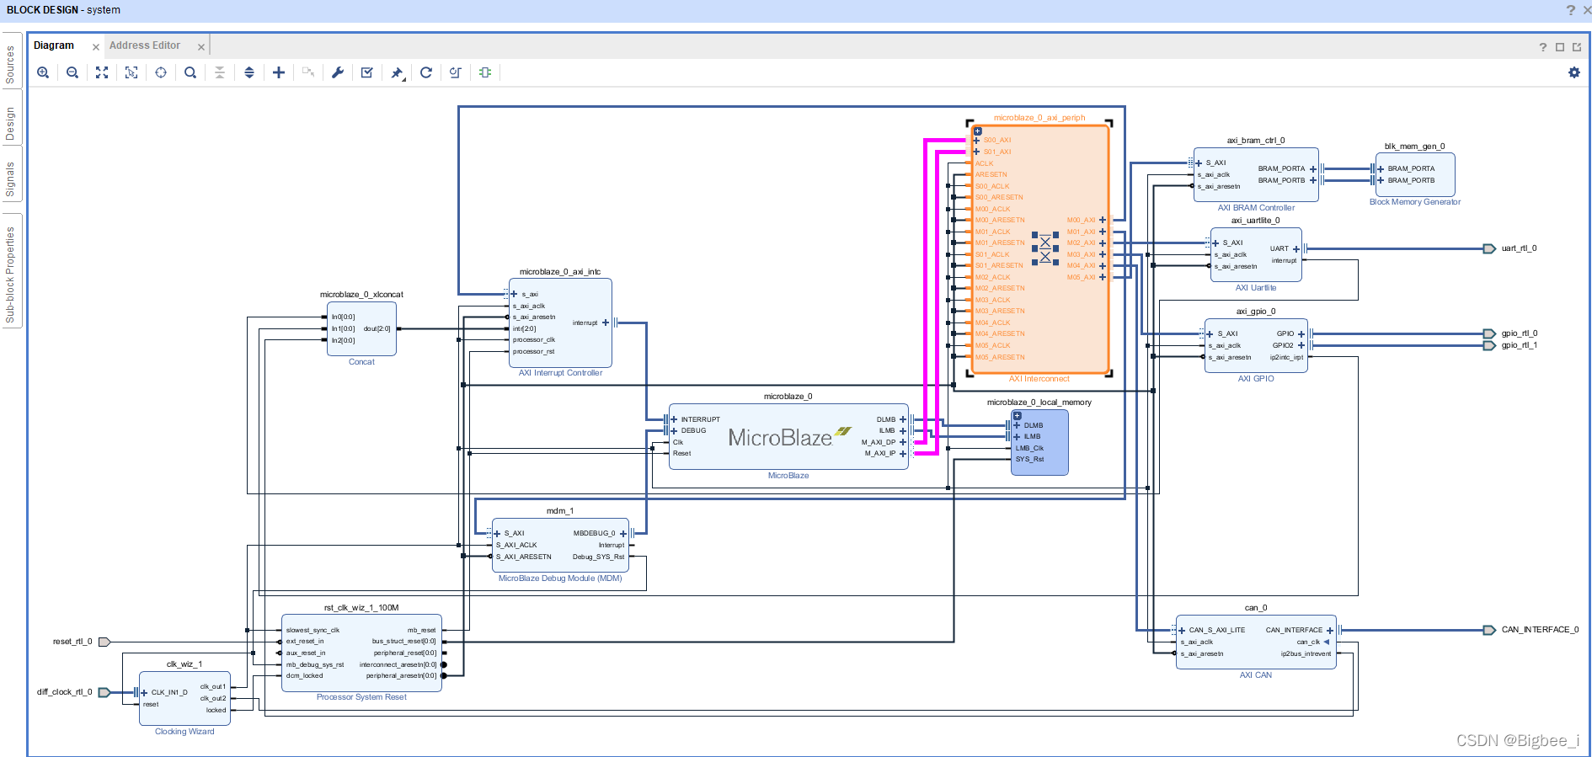Click the wrench customize block icon
The height and width of the screenshot is (757, 1592).
[338, 72]
